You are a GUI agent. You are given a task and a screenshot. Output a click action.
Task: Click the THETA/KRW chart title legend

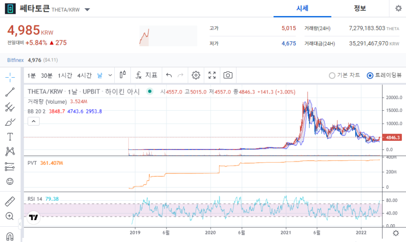pos(83,92)
